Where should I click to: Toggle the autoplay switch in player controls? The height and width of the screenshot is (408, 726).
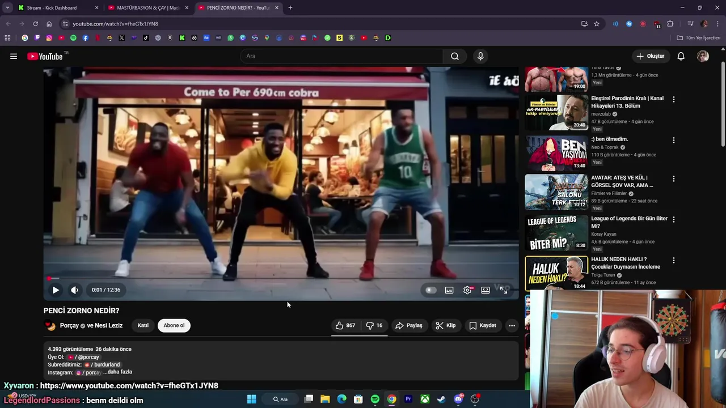430,290
